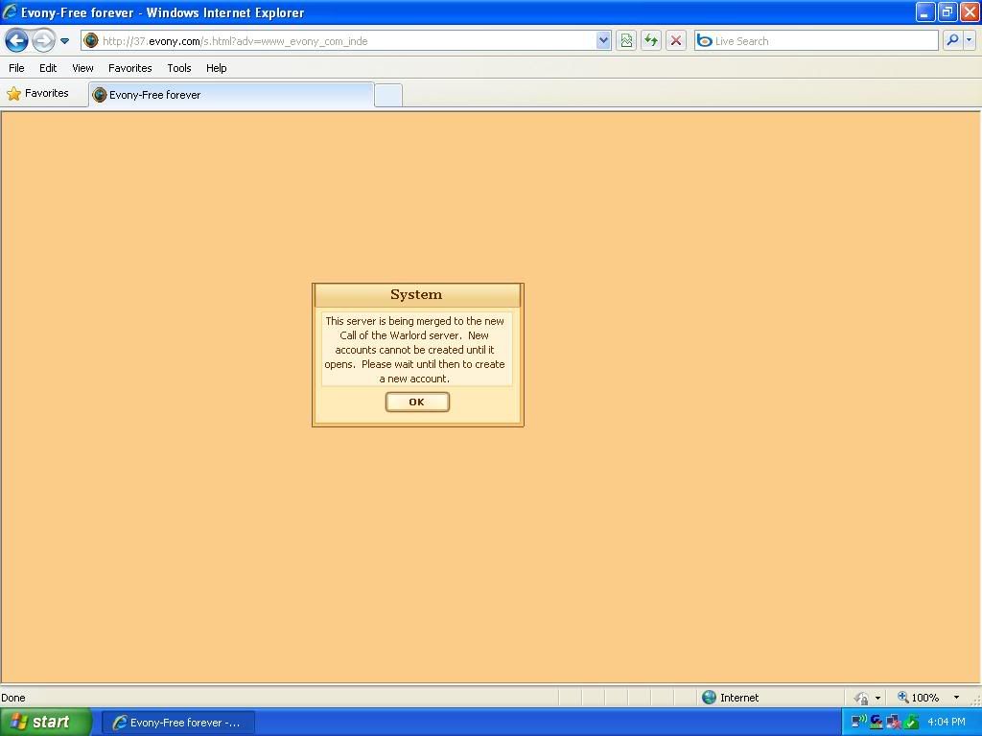Open the Tools menu

point(178,68)
